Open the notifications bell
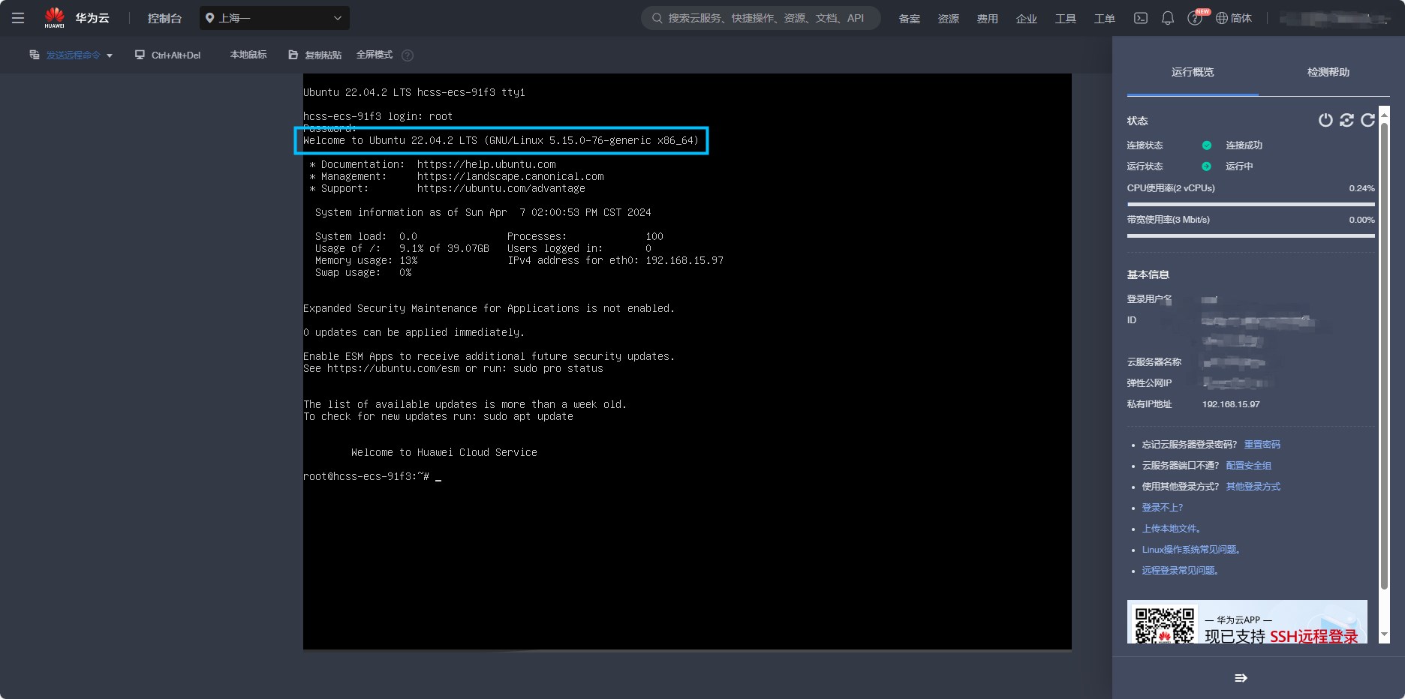1405x699 pixels. tap(1167, 18)
